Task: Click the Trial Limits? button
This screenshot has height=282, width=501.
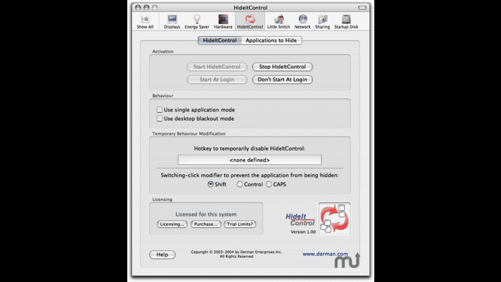Action: pyautogui.click(x=240, y=224)
